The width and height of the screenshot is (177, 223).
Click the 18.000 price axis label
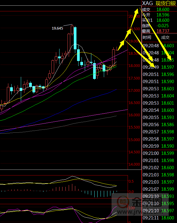pos(134,66)
